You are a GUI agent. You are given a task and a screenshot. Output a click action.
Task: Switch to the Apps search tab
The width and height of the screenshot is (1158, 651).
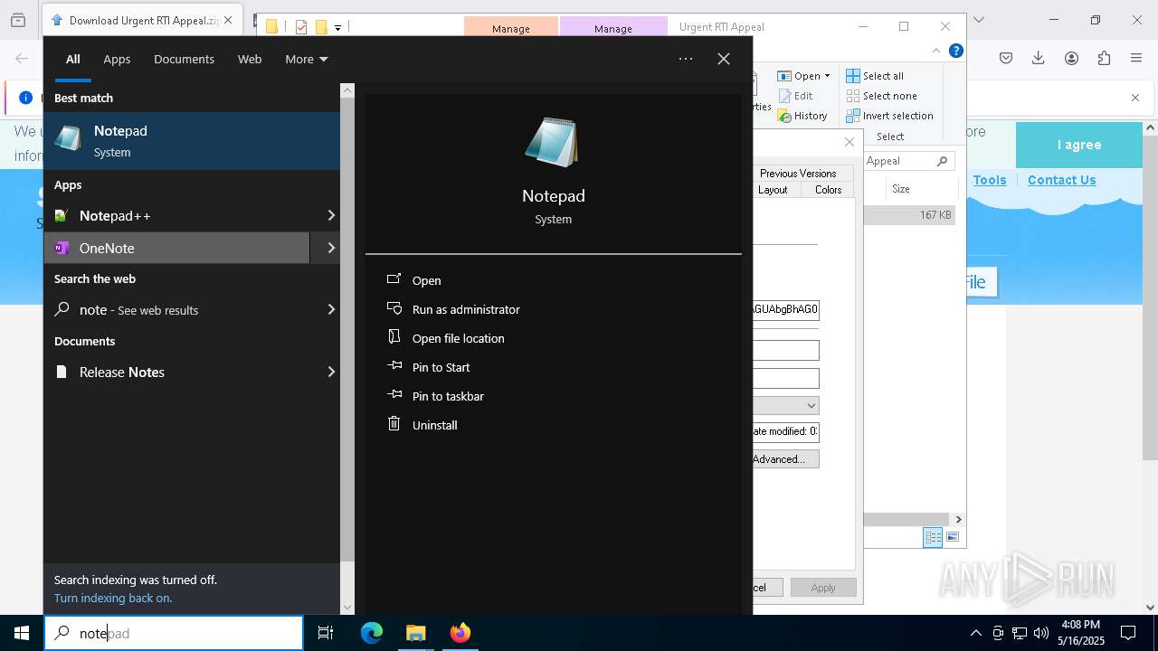pyautogui.click(x=117, y=59)
